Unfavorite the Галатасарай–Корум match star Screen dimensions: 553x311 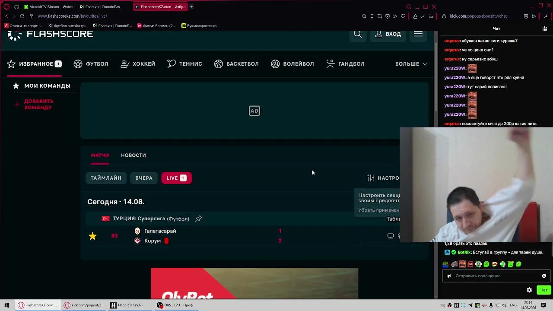[92, 236]
